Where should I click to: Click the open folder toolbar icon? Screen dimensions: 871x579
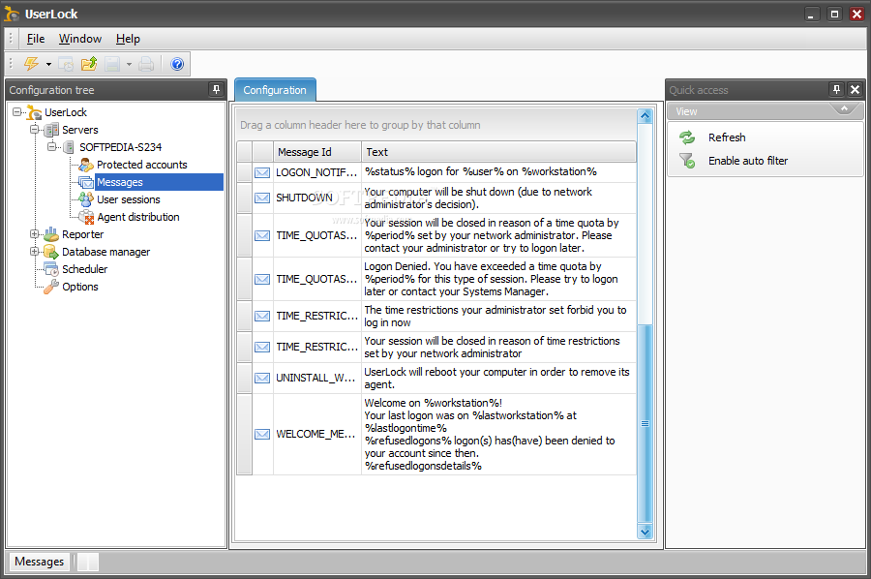[x=89, y=64]
